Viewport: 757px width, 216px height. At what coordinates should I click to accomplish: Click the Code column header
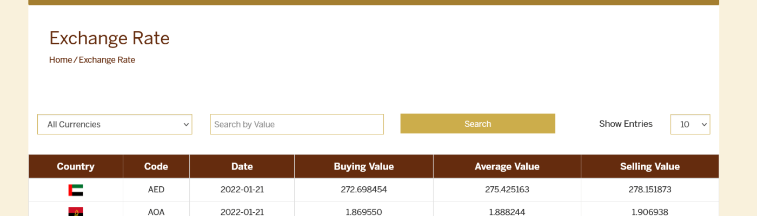point(156,166)
